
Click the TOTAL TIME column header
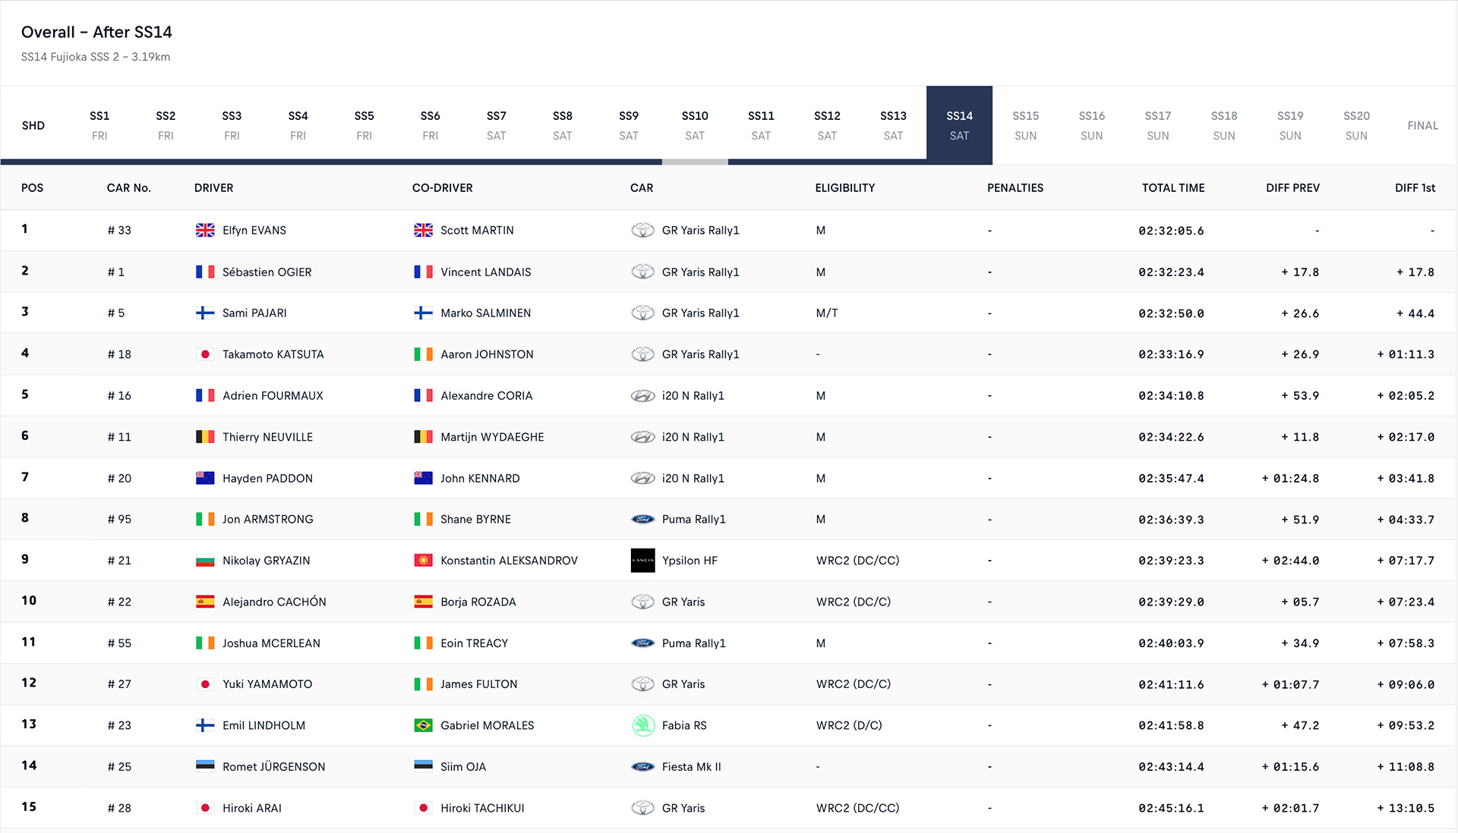click(x=1173, y=188)
